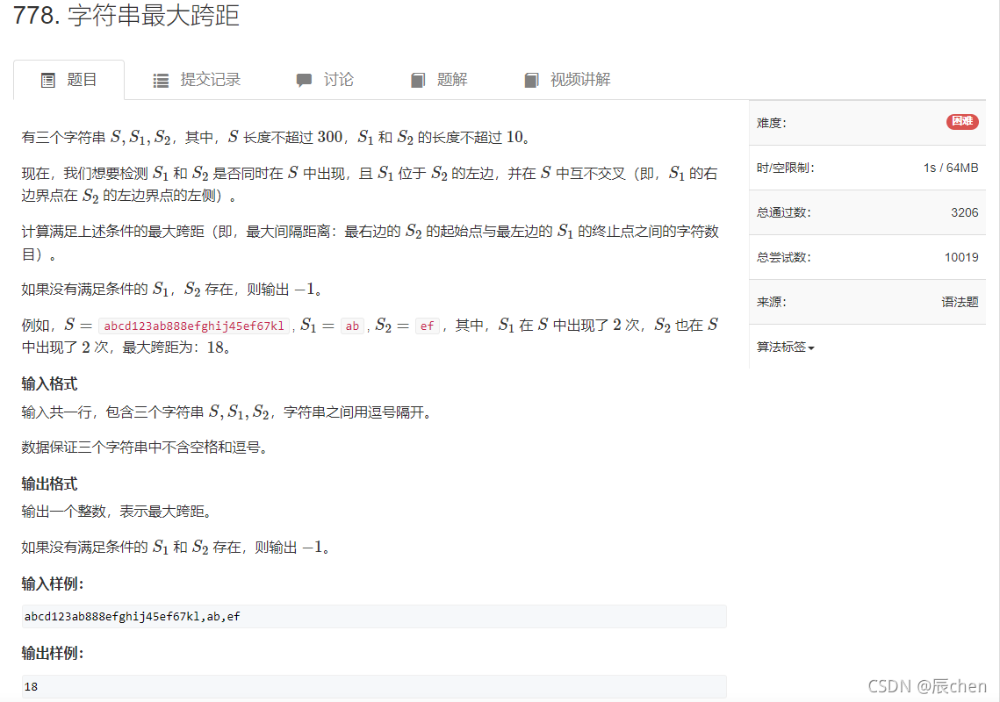Click the 困难 difficulty badge
The image size is (1000, 702).
(x=962, y=122)
